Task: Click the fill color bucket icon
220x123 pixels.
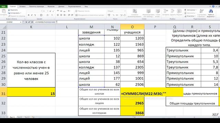Action: [x=47, y=15]
